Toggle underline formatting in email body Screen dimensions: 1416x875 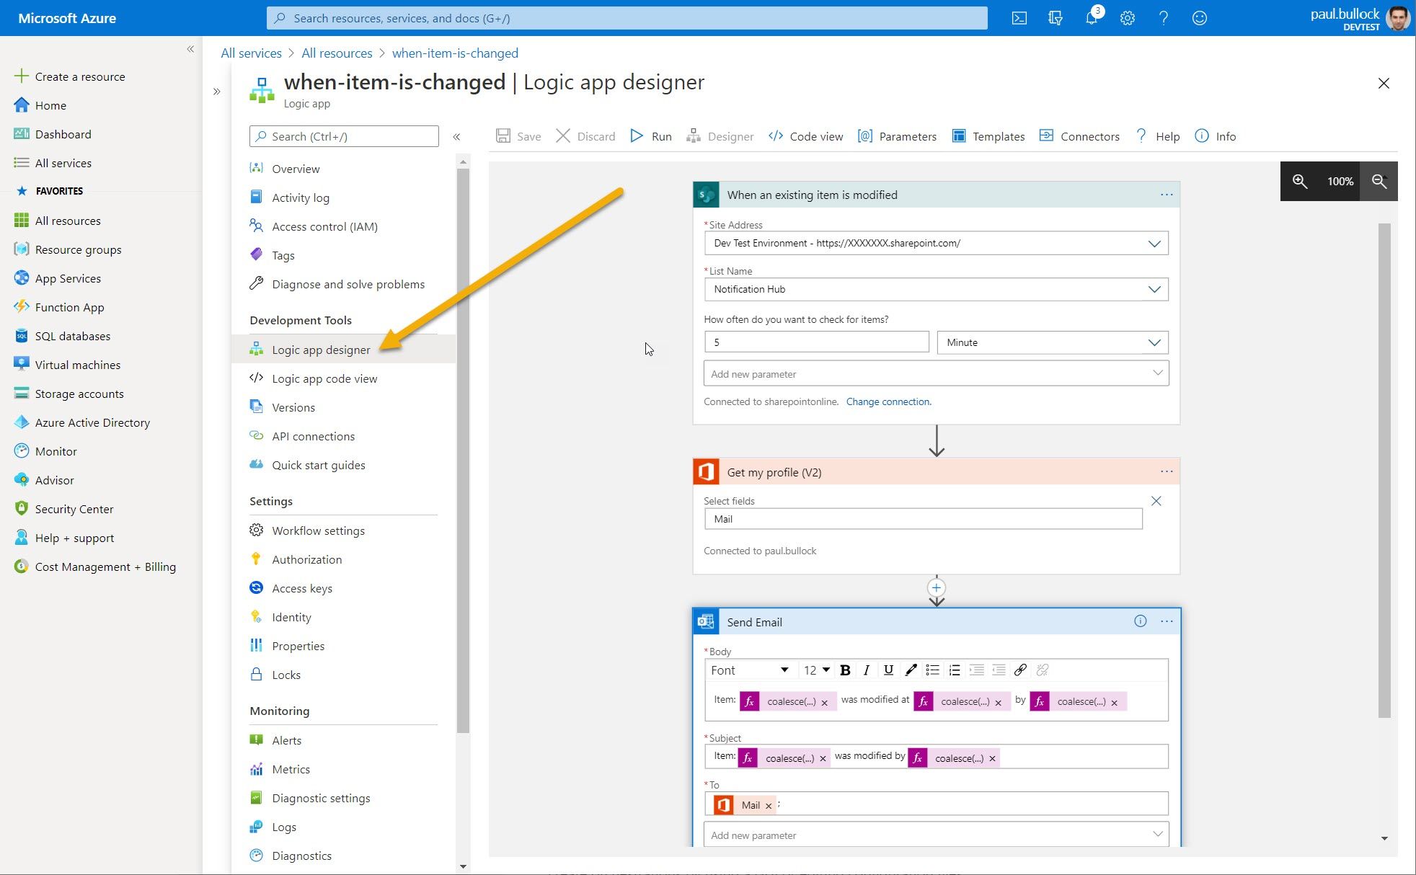click(x=888, y=670)
